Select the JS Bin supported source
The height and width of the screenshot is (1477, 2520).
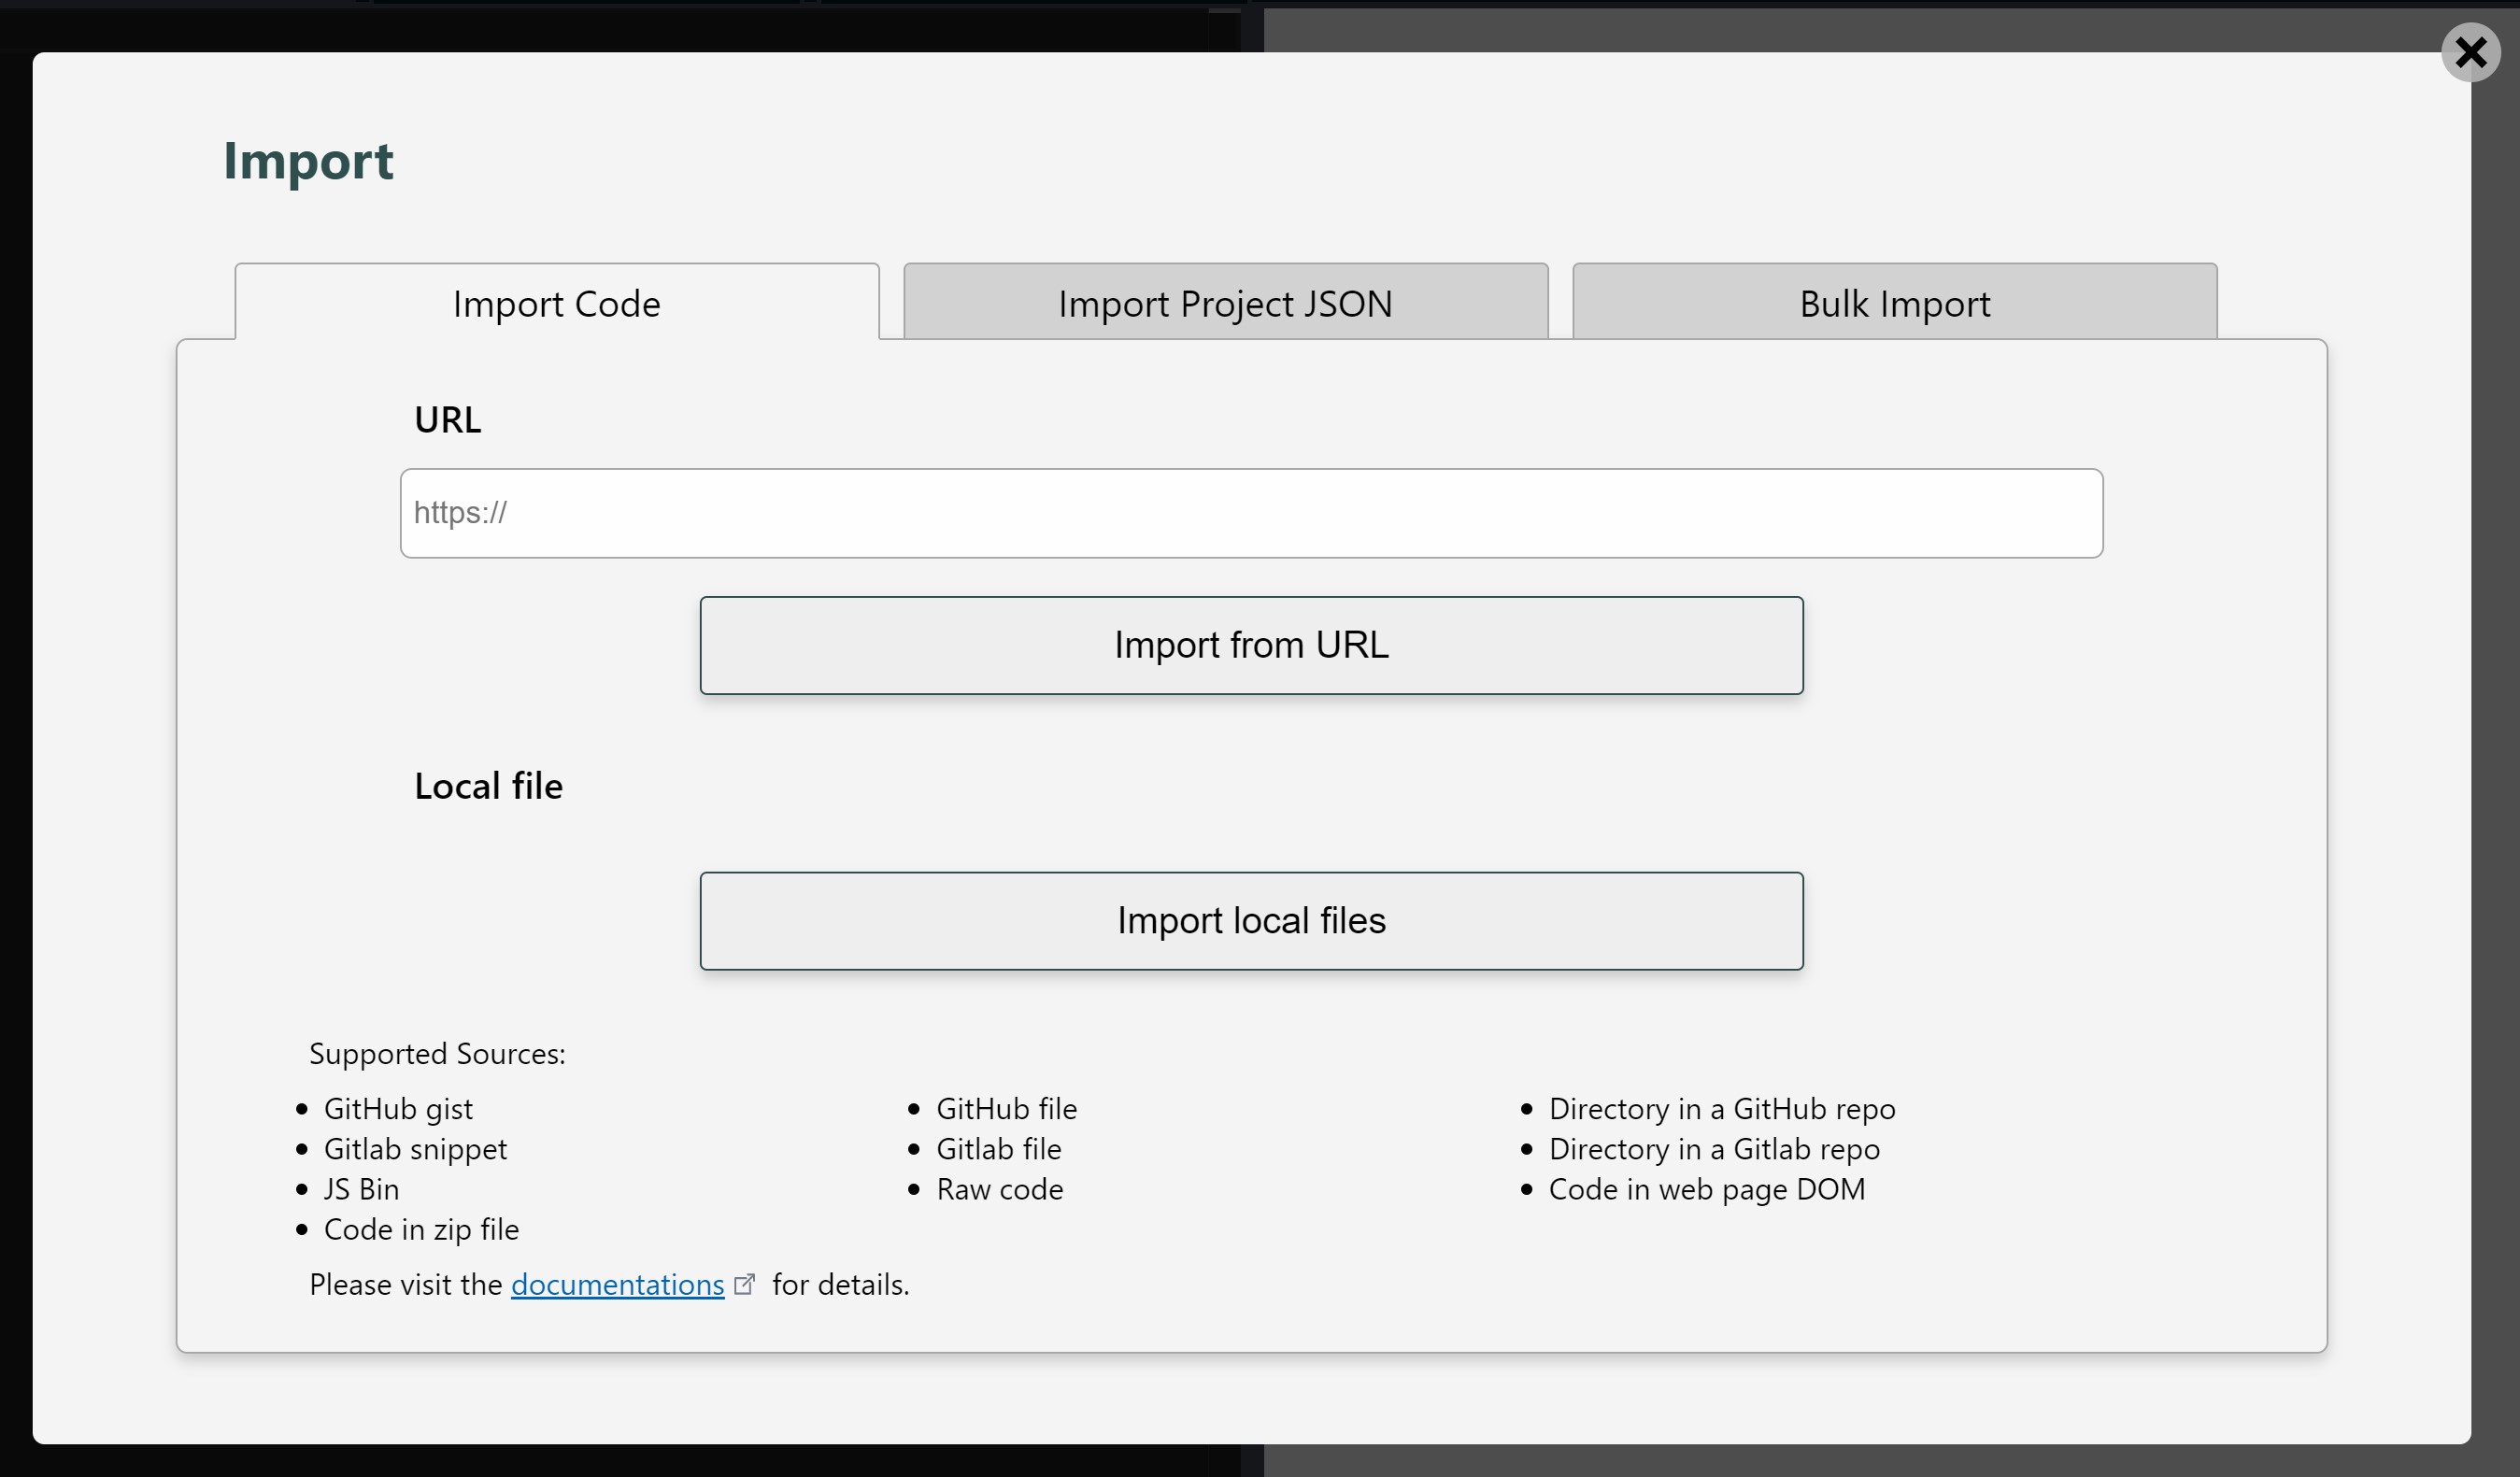tap(361, 1188)
